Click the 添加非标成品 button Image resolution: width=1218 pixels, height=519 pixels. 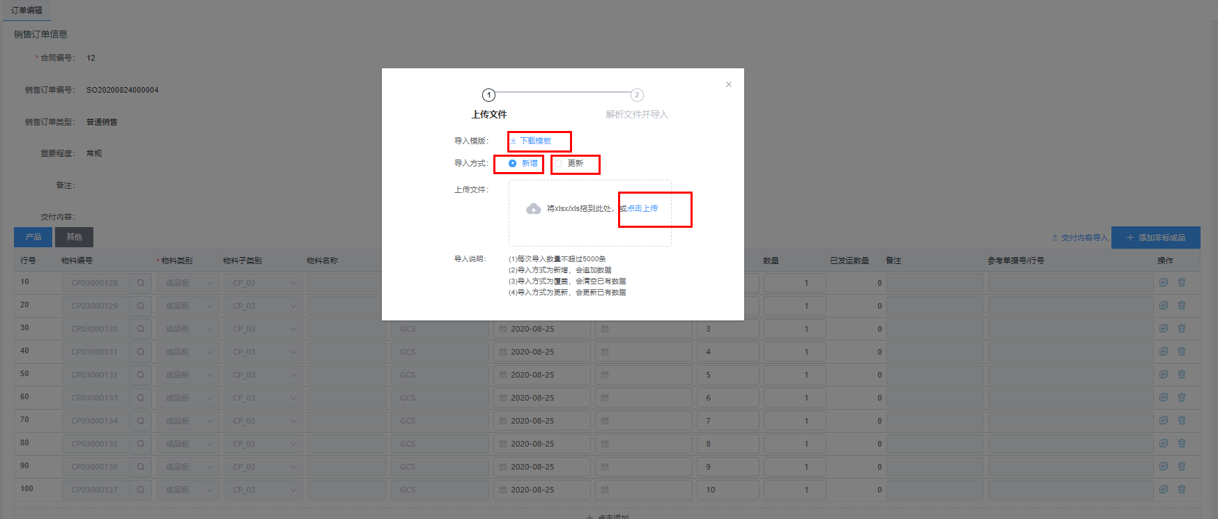tap(1155, 238)
